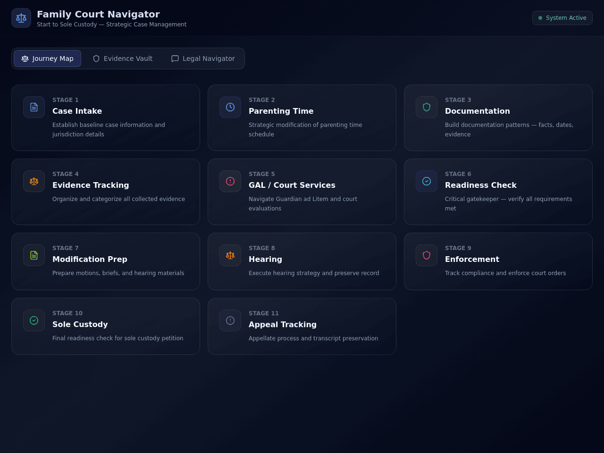
Task: Open the Enforcement stage title
Action: pos(472,259)
